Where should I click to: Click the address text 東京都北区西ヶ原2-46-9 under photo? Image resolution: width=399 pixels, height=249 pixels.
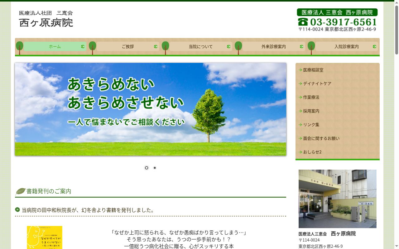point(320,247)
